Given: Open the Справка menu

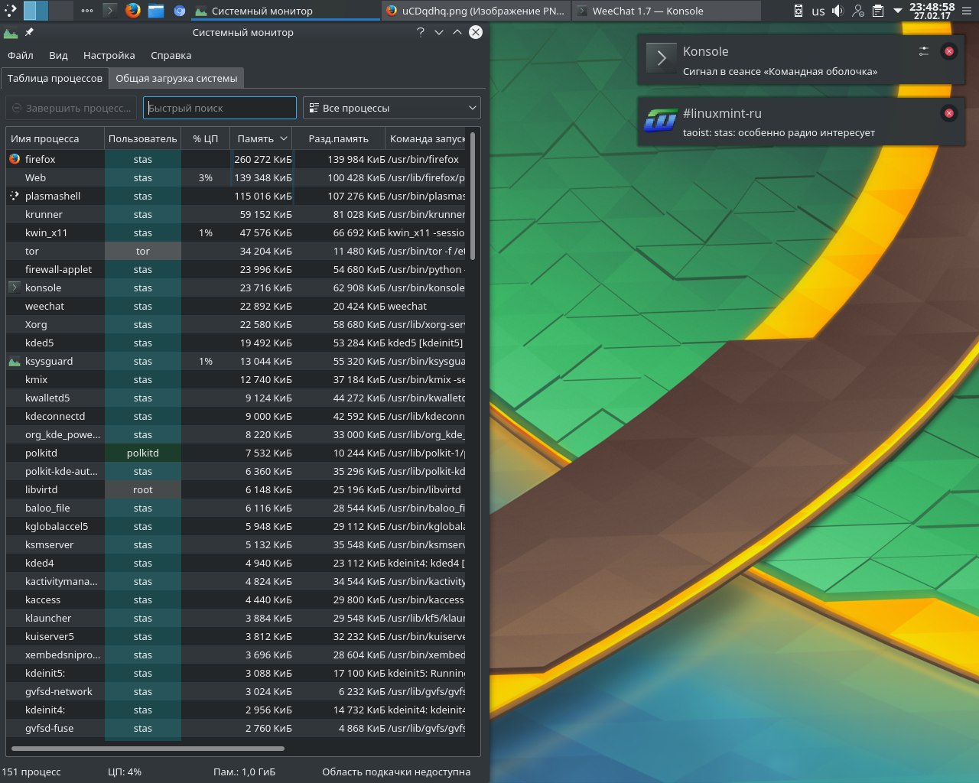Looking at the screenshot, I should click(171, 55).
